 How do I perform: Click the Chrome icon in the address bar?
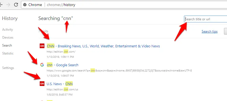coord(25,5)
